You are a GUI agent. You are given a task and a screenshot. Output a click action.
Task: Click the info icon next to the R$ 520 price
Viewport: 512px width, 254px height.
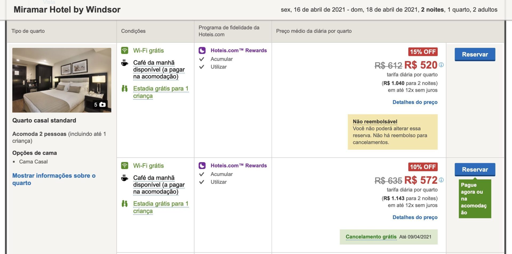point(441,65)
